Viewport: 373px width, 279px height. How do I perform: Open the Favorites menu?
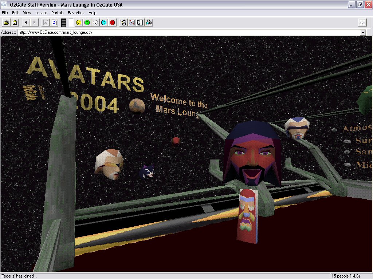(76, 13)
